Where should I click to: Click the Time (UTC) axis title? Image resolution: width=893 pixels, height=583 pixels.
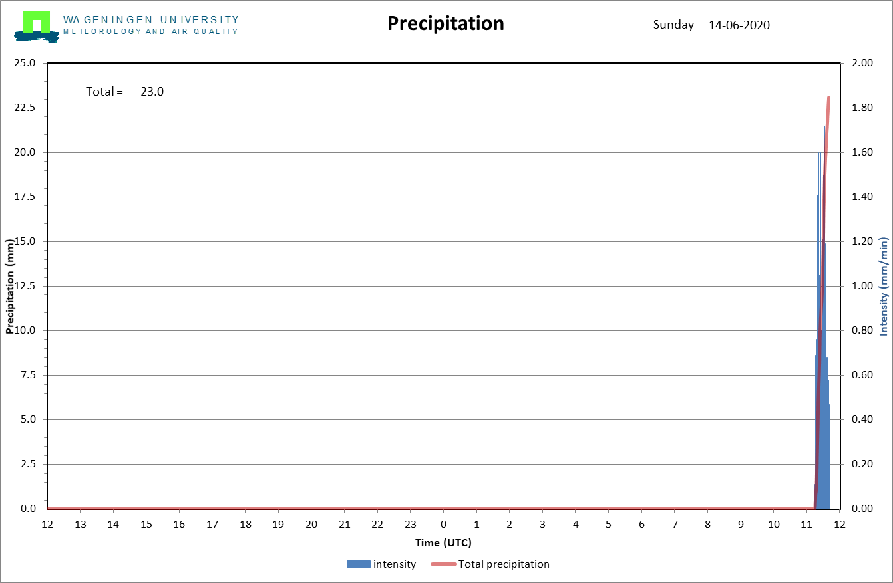pos(443,543)
